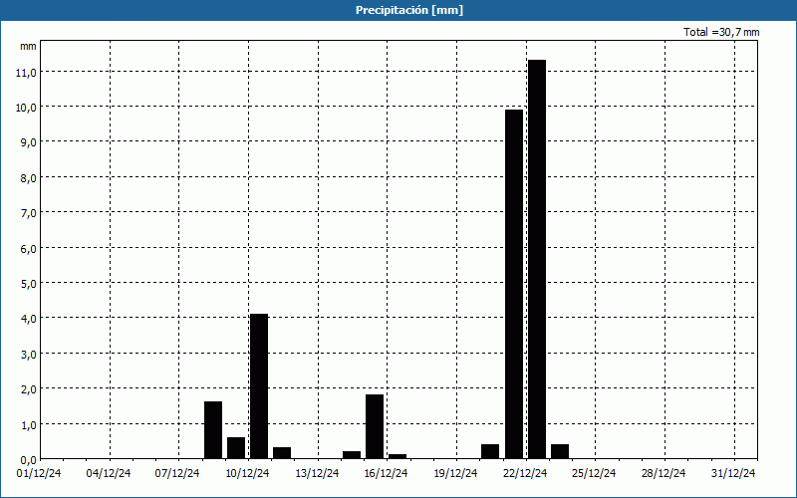This screenshot has height=498, width=797.
Task: Click the 22/12/24 date label
Action: point(525,474)
